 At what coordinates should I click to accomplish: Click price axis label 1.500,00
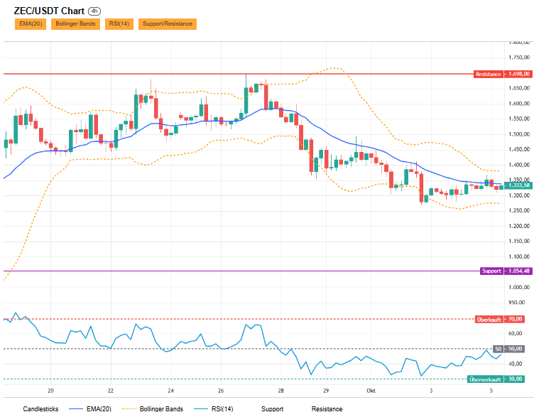519,134
